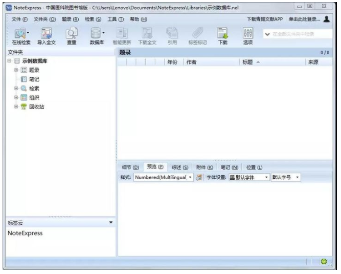This screenshot has height=274, width=341.
Task: Click the 0/0 record count text
Action: (325, 52)
